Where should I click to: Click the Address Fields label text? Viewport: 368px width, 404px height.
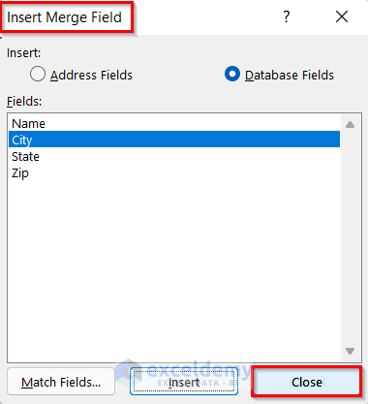91,75
